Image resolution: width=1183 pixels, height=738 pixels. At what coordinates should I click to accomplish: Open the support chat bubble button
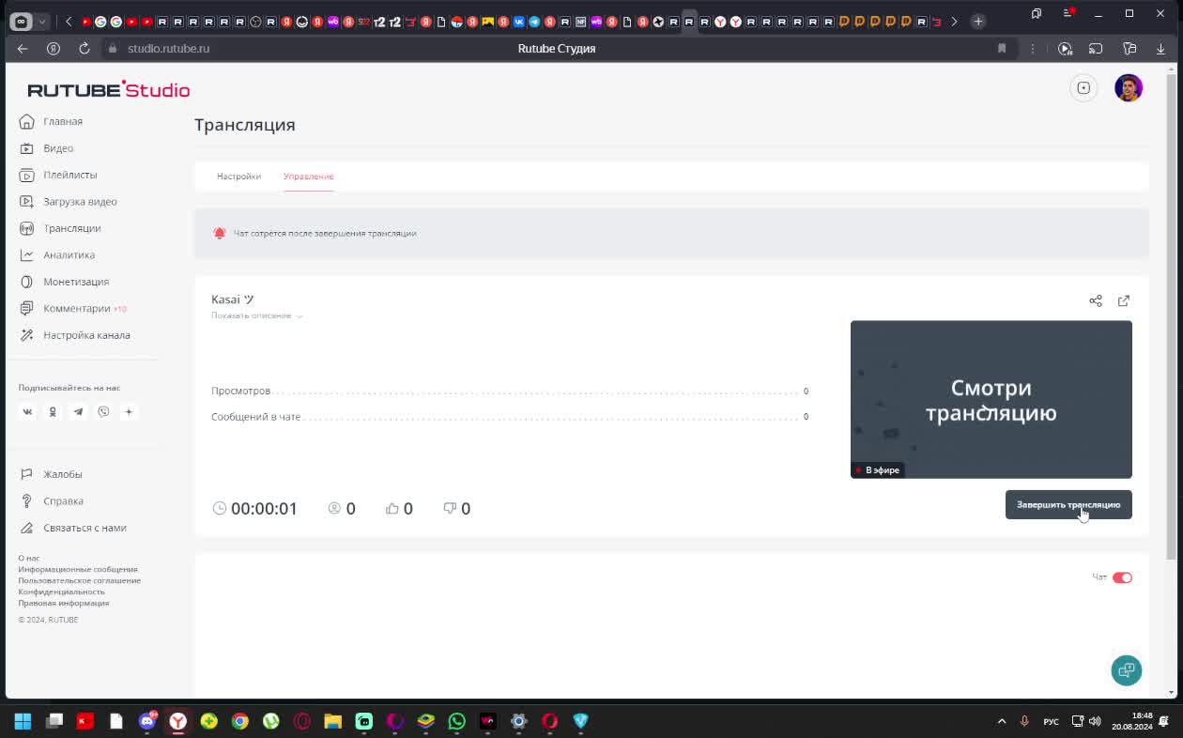point(1127,669)
